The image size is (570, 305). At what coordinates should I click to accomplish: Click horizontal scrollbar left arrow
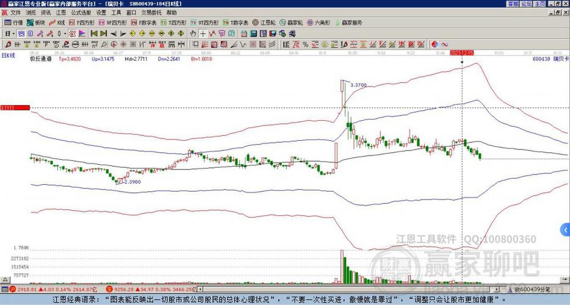200,290
